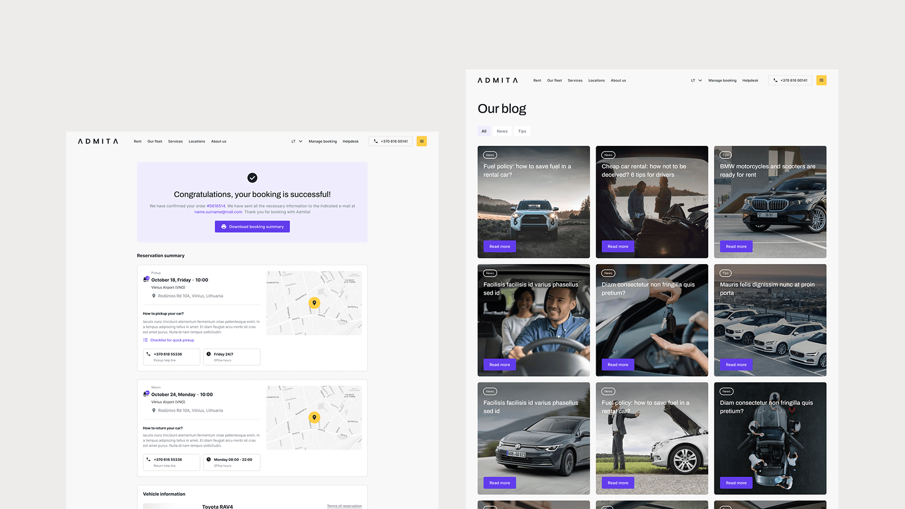Open Helpdesk link on blog page
The width and height of the screenshot is (905, 509).
[x=750, y=80]
